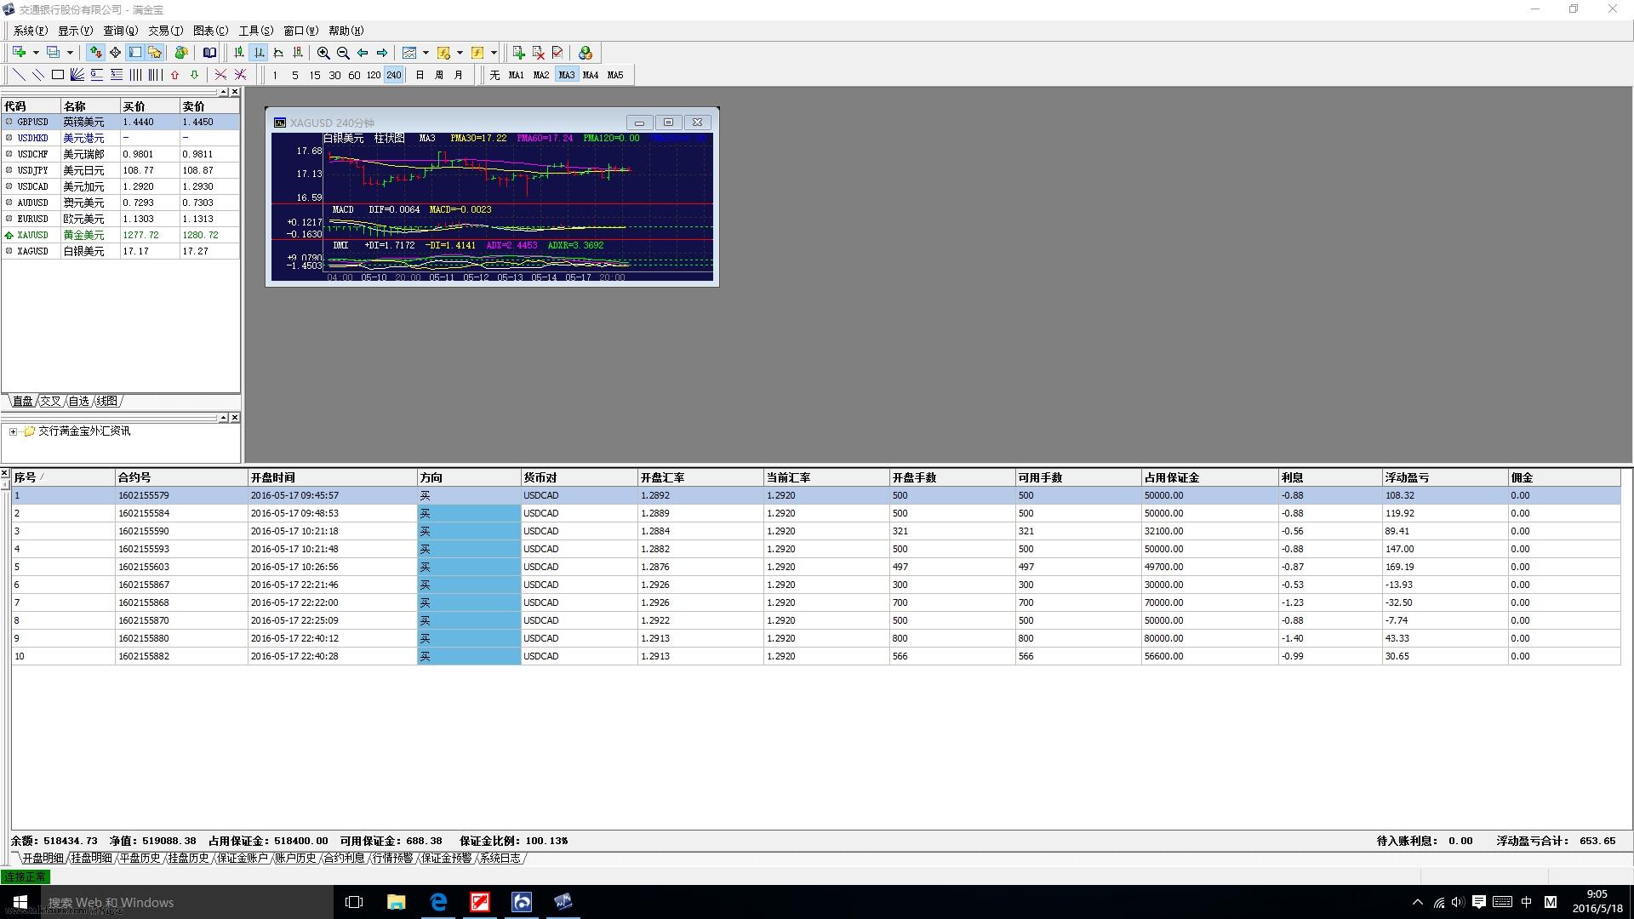The image size is (1634, 919).
Task: Select the MA3 moving average setting
Action: click(566, 75)
